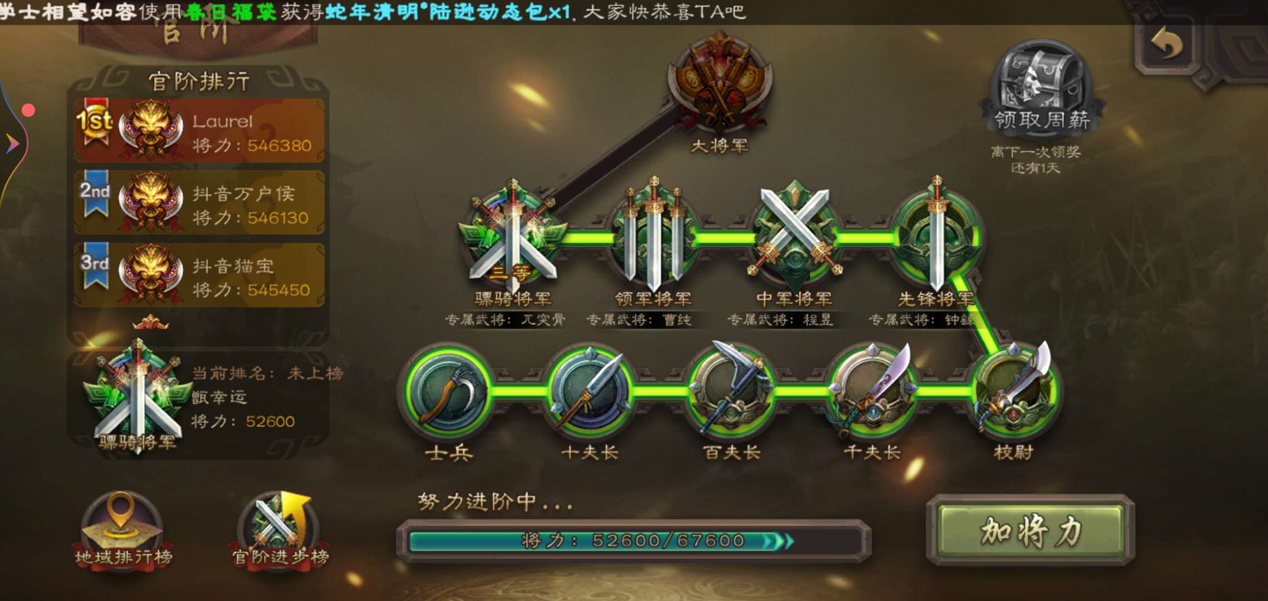Select the 百夫长 halberd rank icon

pos(731,388)
